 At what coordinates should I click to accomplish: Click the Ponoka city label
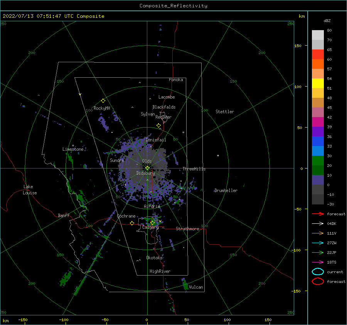point(176,80)
